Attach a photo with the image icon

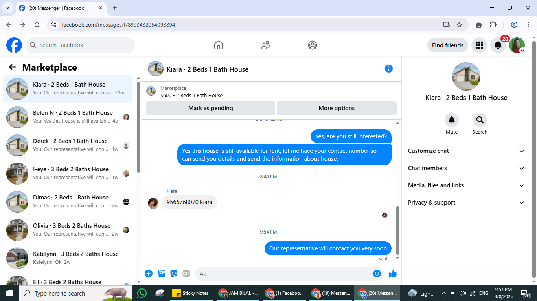coord(161,274)
